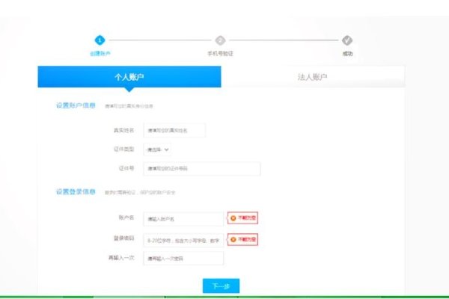Viewport: 449px width, 299px height.
Task: Click the 真实姓名 field label
Action: coord(123,131)
